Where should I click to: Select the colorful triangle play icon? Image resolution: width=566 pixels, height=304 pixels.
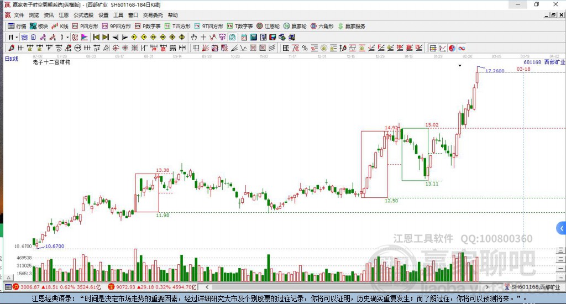point(85,37)
